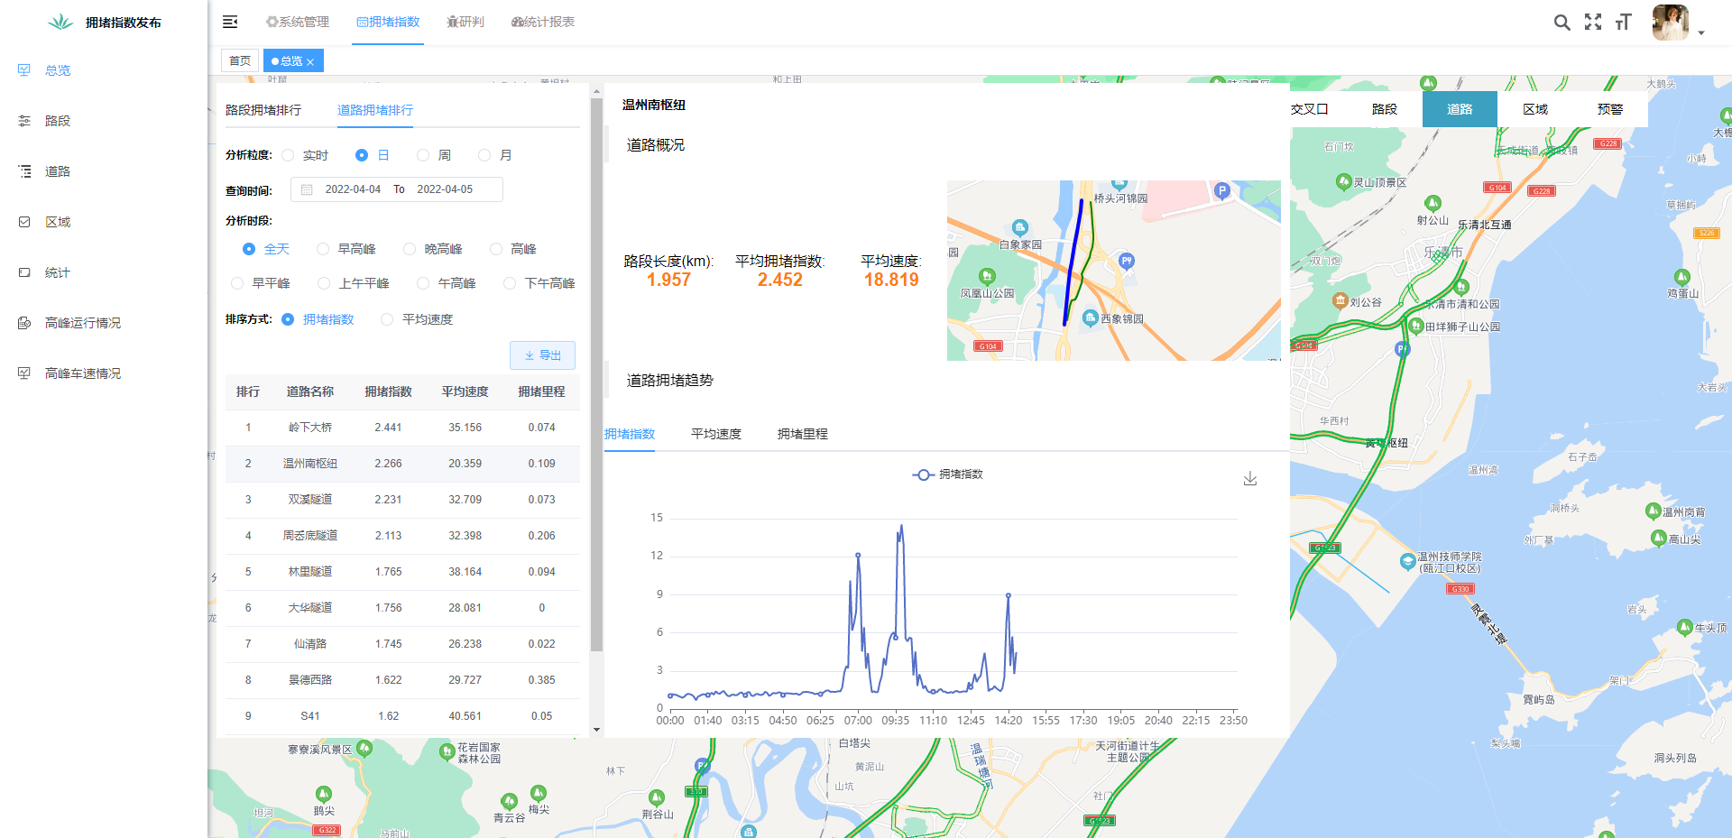Close the 总览 tab
Viewport: 1732px width, 838px height.
pyautogui.click(x=310, y=62)
